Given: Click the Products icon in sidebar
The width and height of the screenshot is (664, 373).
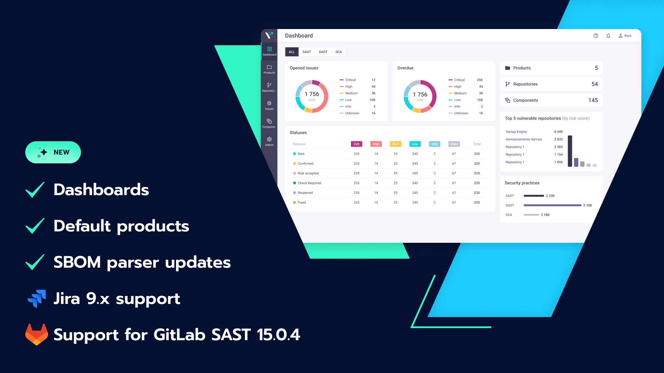Looking at the screenshot, I should (x=269, y=69).
